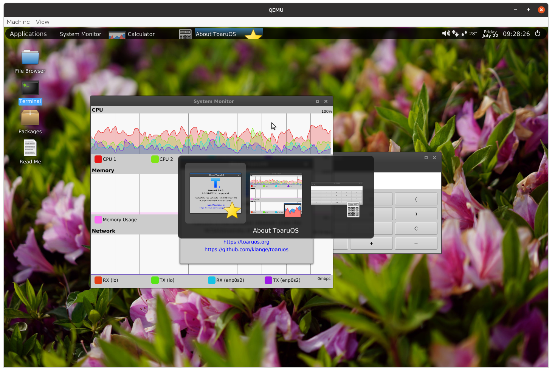Click the System Monitor title bar
The width and height of the screenshot is (552, 371).
point(212,101)
